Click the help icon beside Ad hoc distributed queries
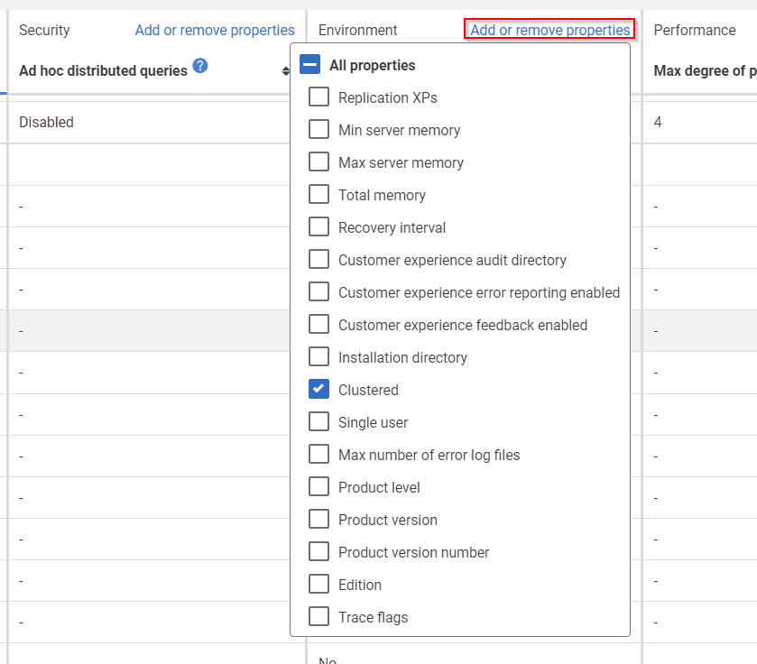The width and height of the screenshot is (757, 664). [200, 65]
